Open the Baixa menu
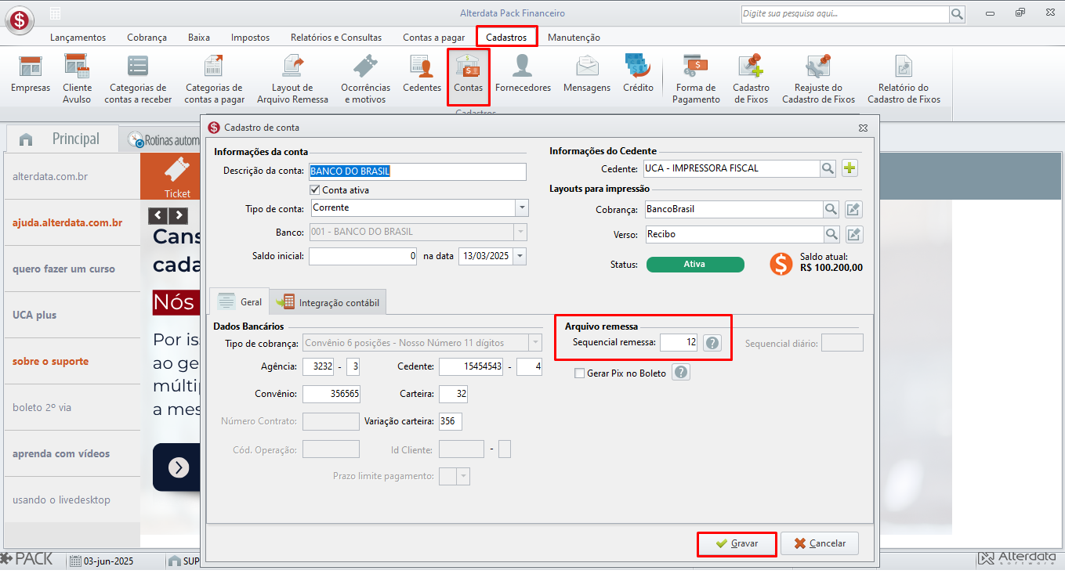The width and height of the screenshot is (1065, 588). coord(199,37)
